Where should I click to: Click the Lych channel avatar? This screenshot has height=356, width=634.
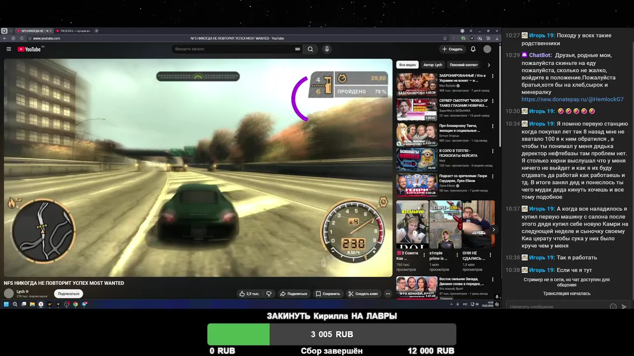click(x=9, y=294)
